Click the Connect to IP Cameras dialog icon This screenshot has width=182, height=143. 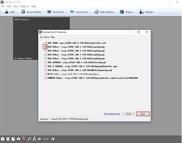point(40,32)
